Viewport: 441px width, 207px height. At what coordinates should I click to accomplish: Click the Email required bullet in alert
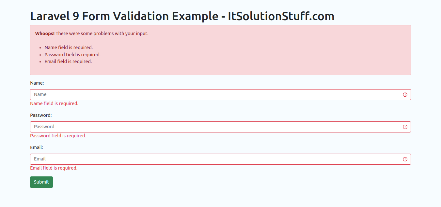68,62
